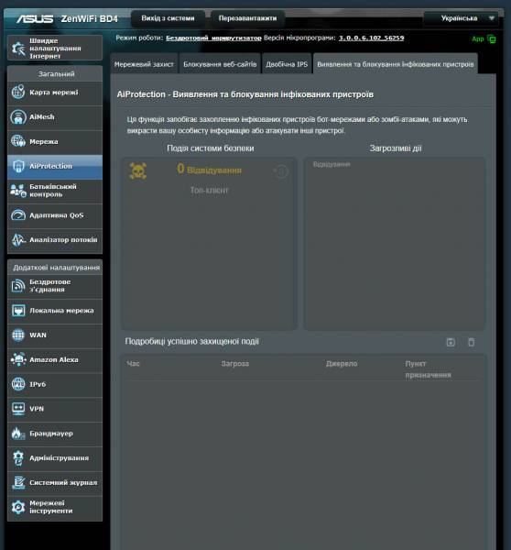This screenshot has height=550, width=511.
Task: Click the Системний журнал notepad icon
Action: coord(18,482)
